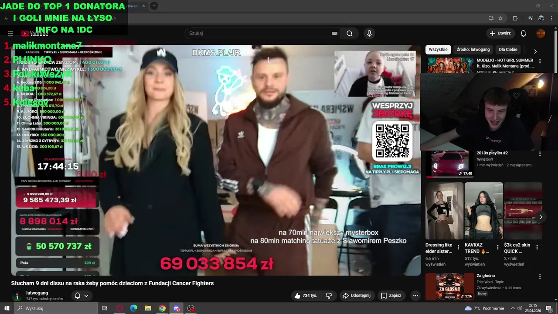Open 2010s playlist #2 video thumbnail
Viewport: 558px width, 314px height.
(450, 164)
